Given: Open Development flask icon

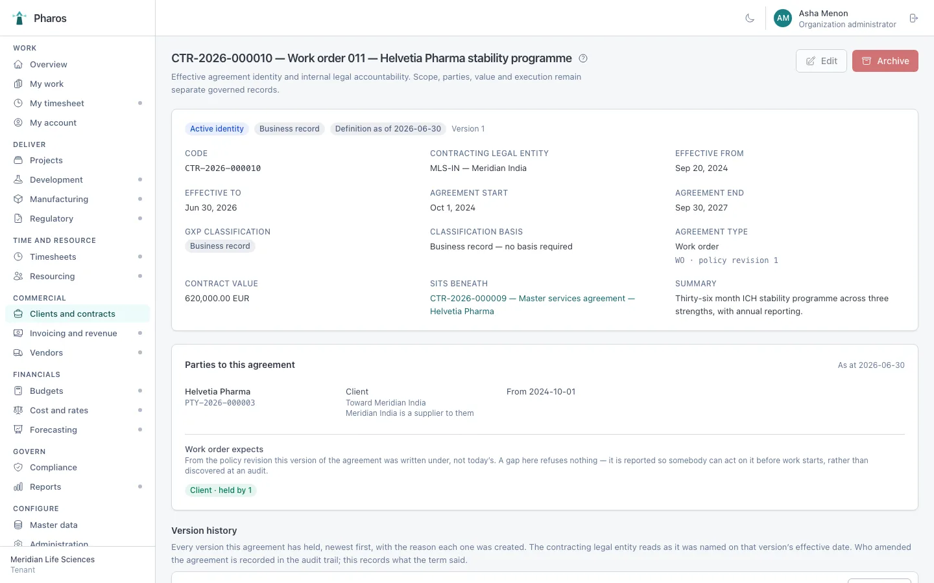Looking at the screenshot, I should [18, 180].
